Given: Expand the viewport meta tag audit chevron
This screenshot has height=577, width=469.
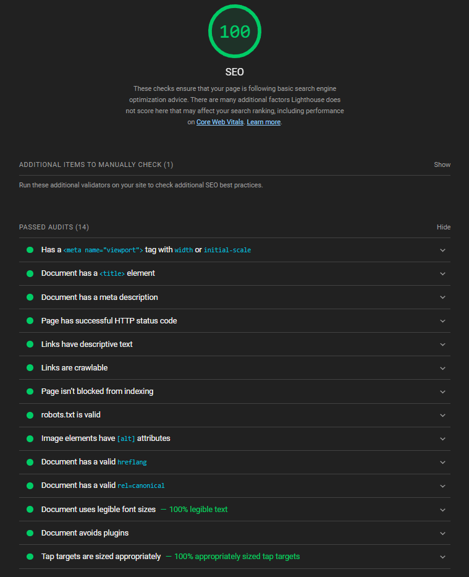Looking at the screenshot, I should pos(442,250).
